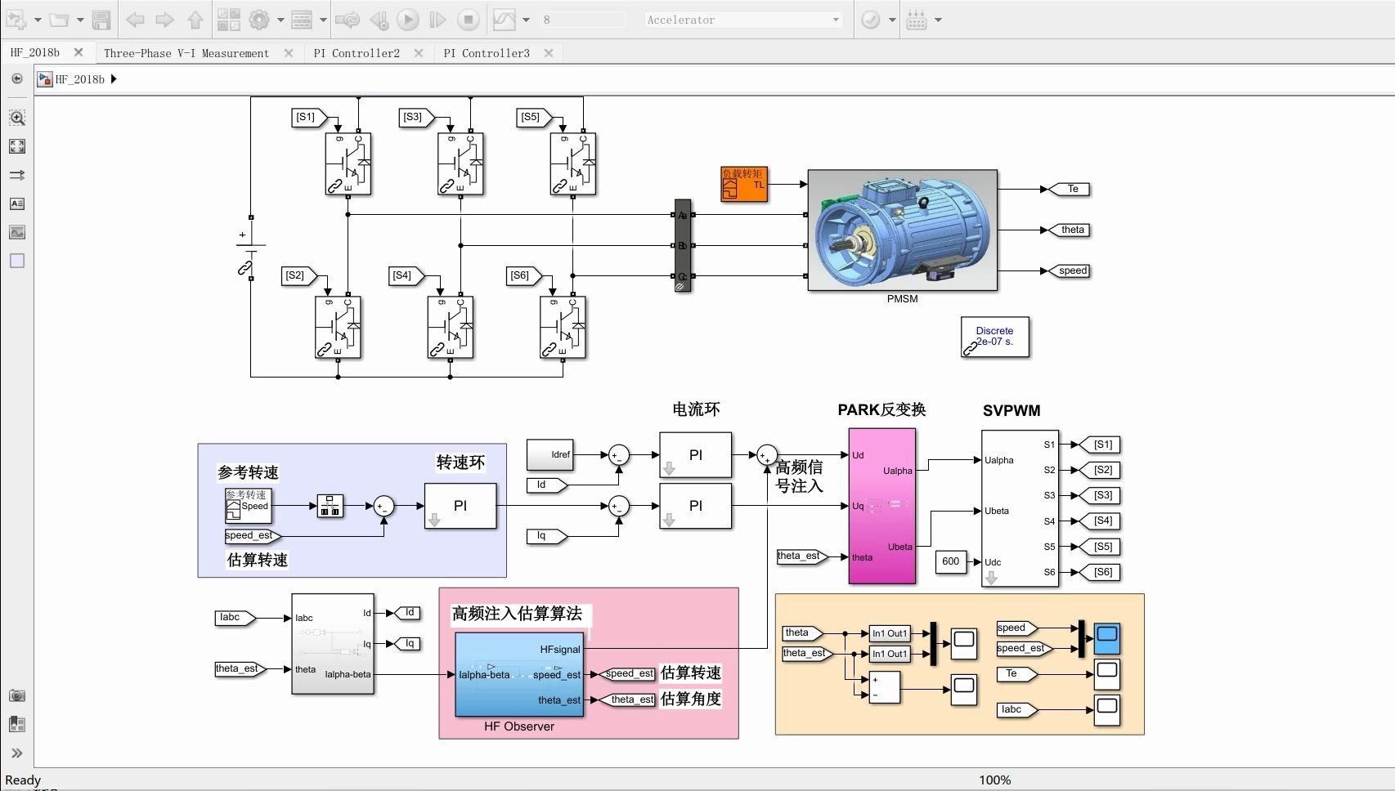The image size is (1395, 791).
Task: Click the HF_2018b breadcrumb link
Action: pos(79,79)
